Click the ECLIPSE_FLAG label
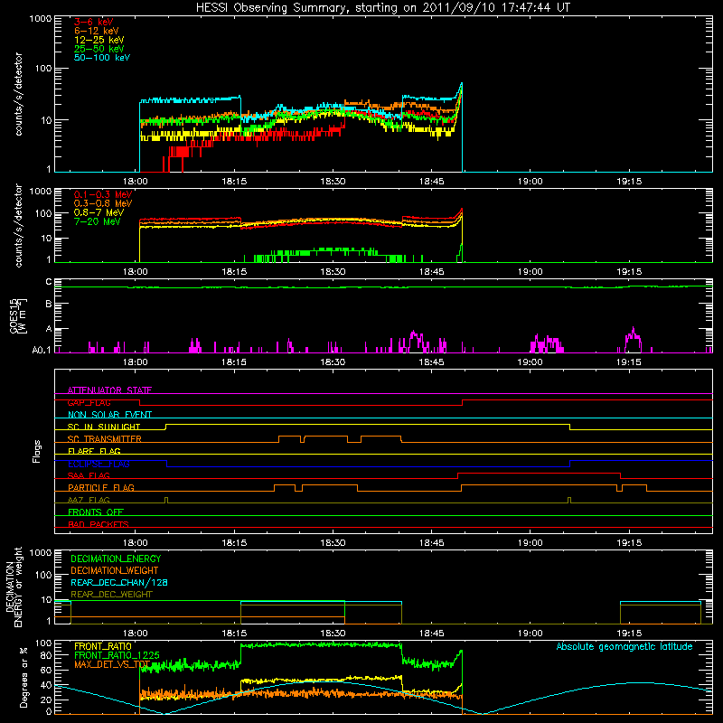The width and height of the screenshot is (723, 723). click(x=99, y=464)
